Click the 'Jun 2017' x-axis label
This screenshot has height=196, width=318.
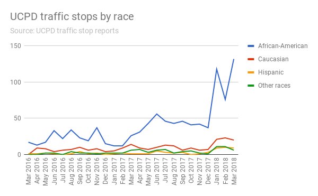[157, 171]
